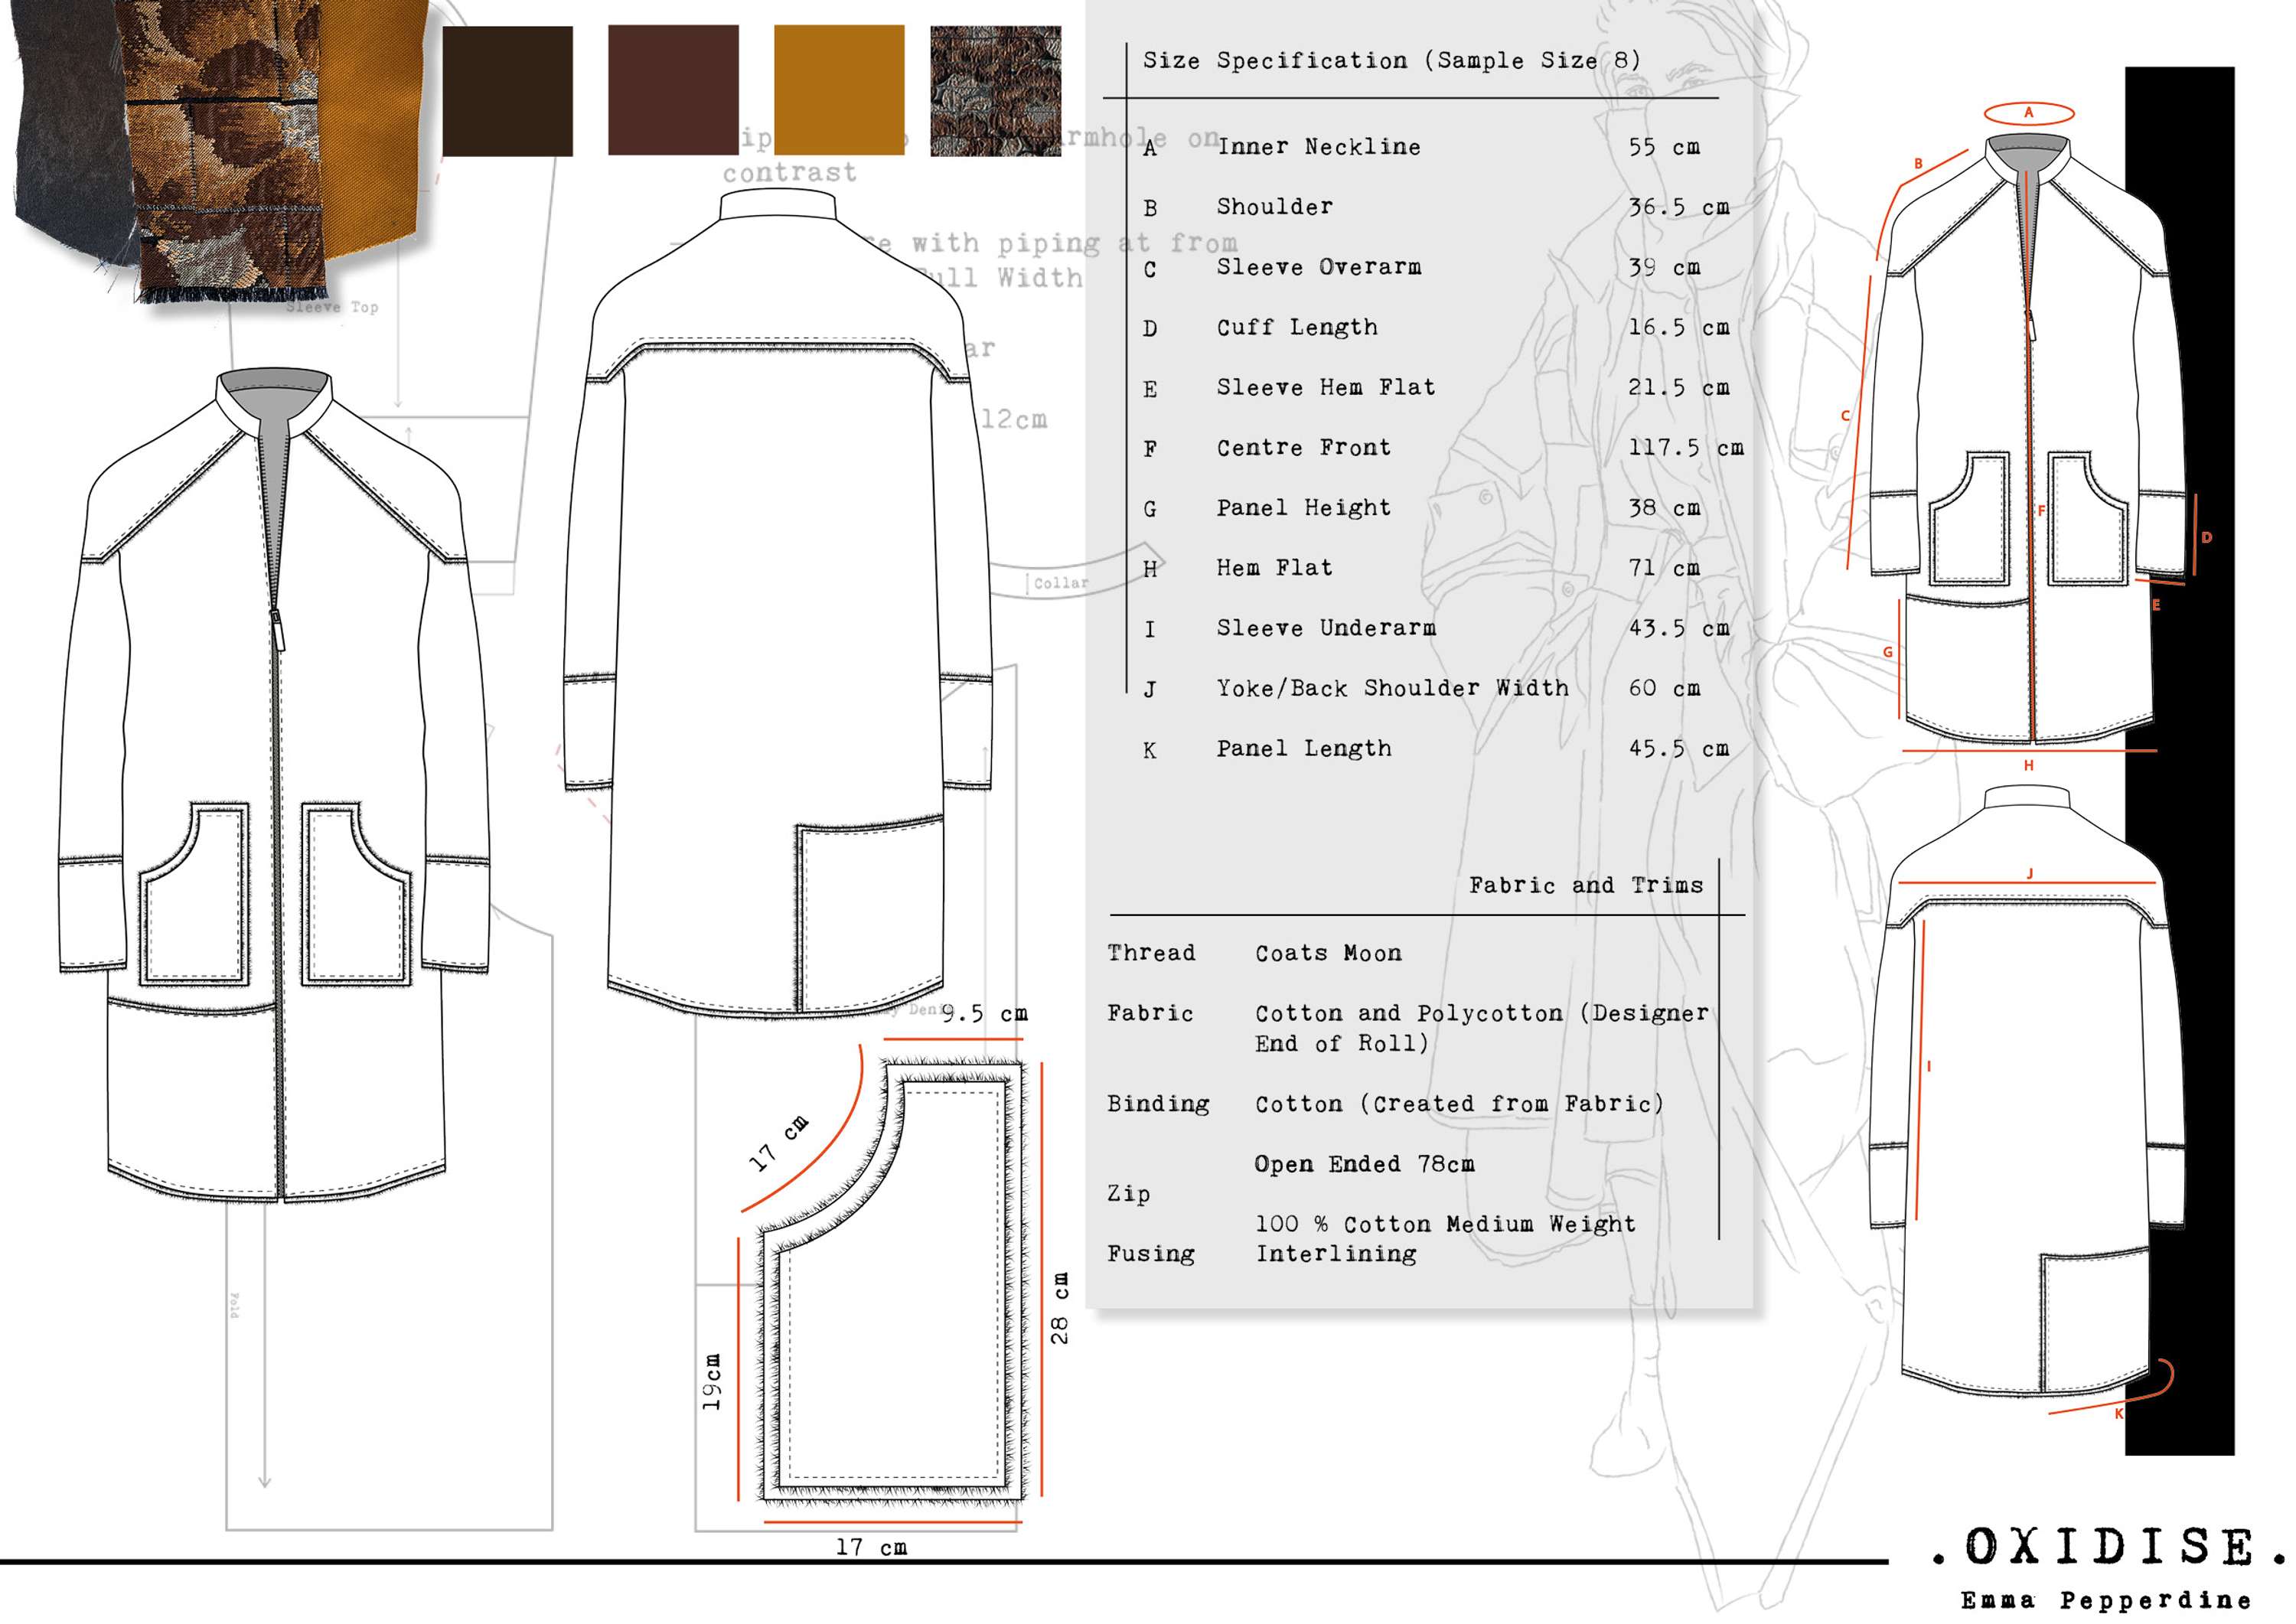
Task: Click the '9.5 cm' pocket dimension
Action: (984, 1013)
